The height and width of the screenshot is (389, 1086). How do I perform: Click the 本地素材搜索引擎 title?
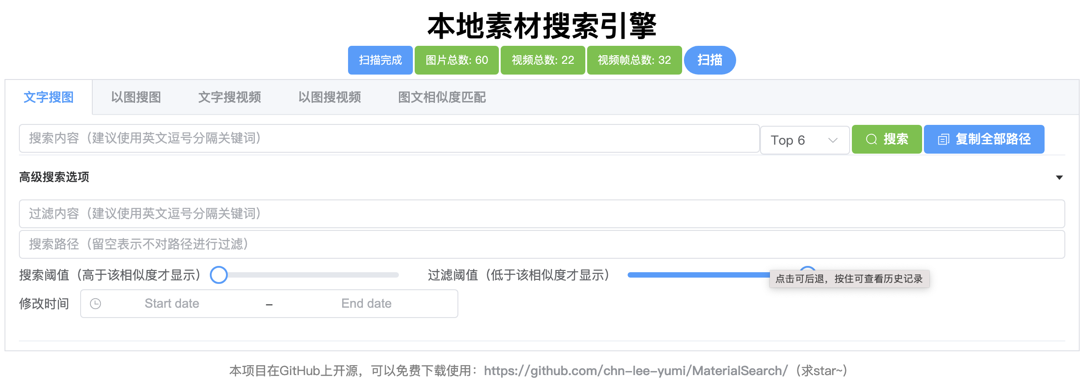point(542,26)
